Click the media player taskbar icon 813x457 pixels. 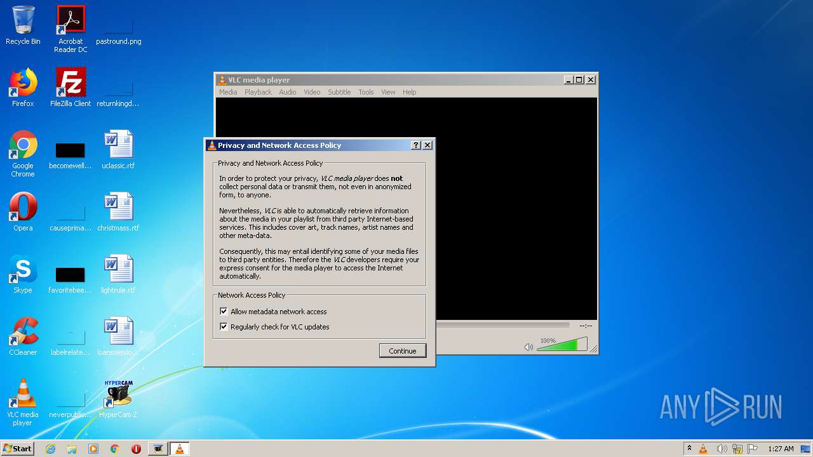(93, 449)
